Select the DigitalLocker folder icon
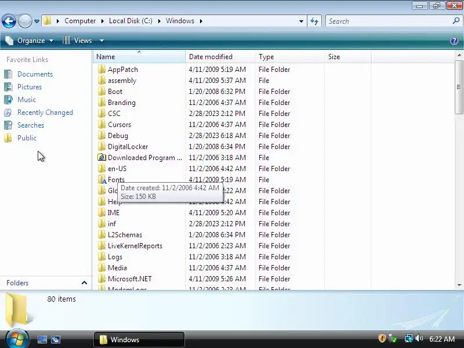Screen dimensions: 464x348 tap(101, 147)
